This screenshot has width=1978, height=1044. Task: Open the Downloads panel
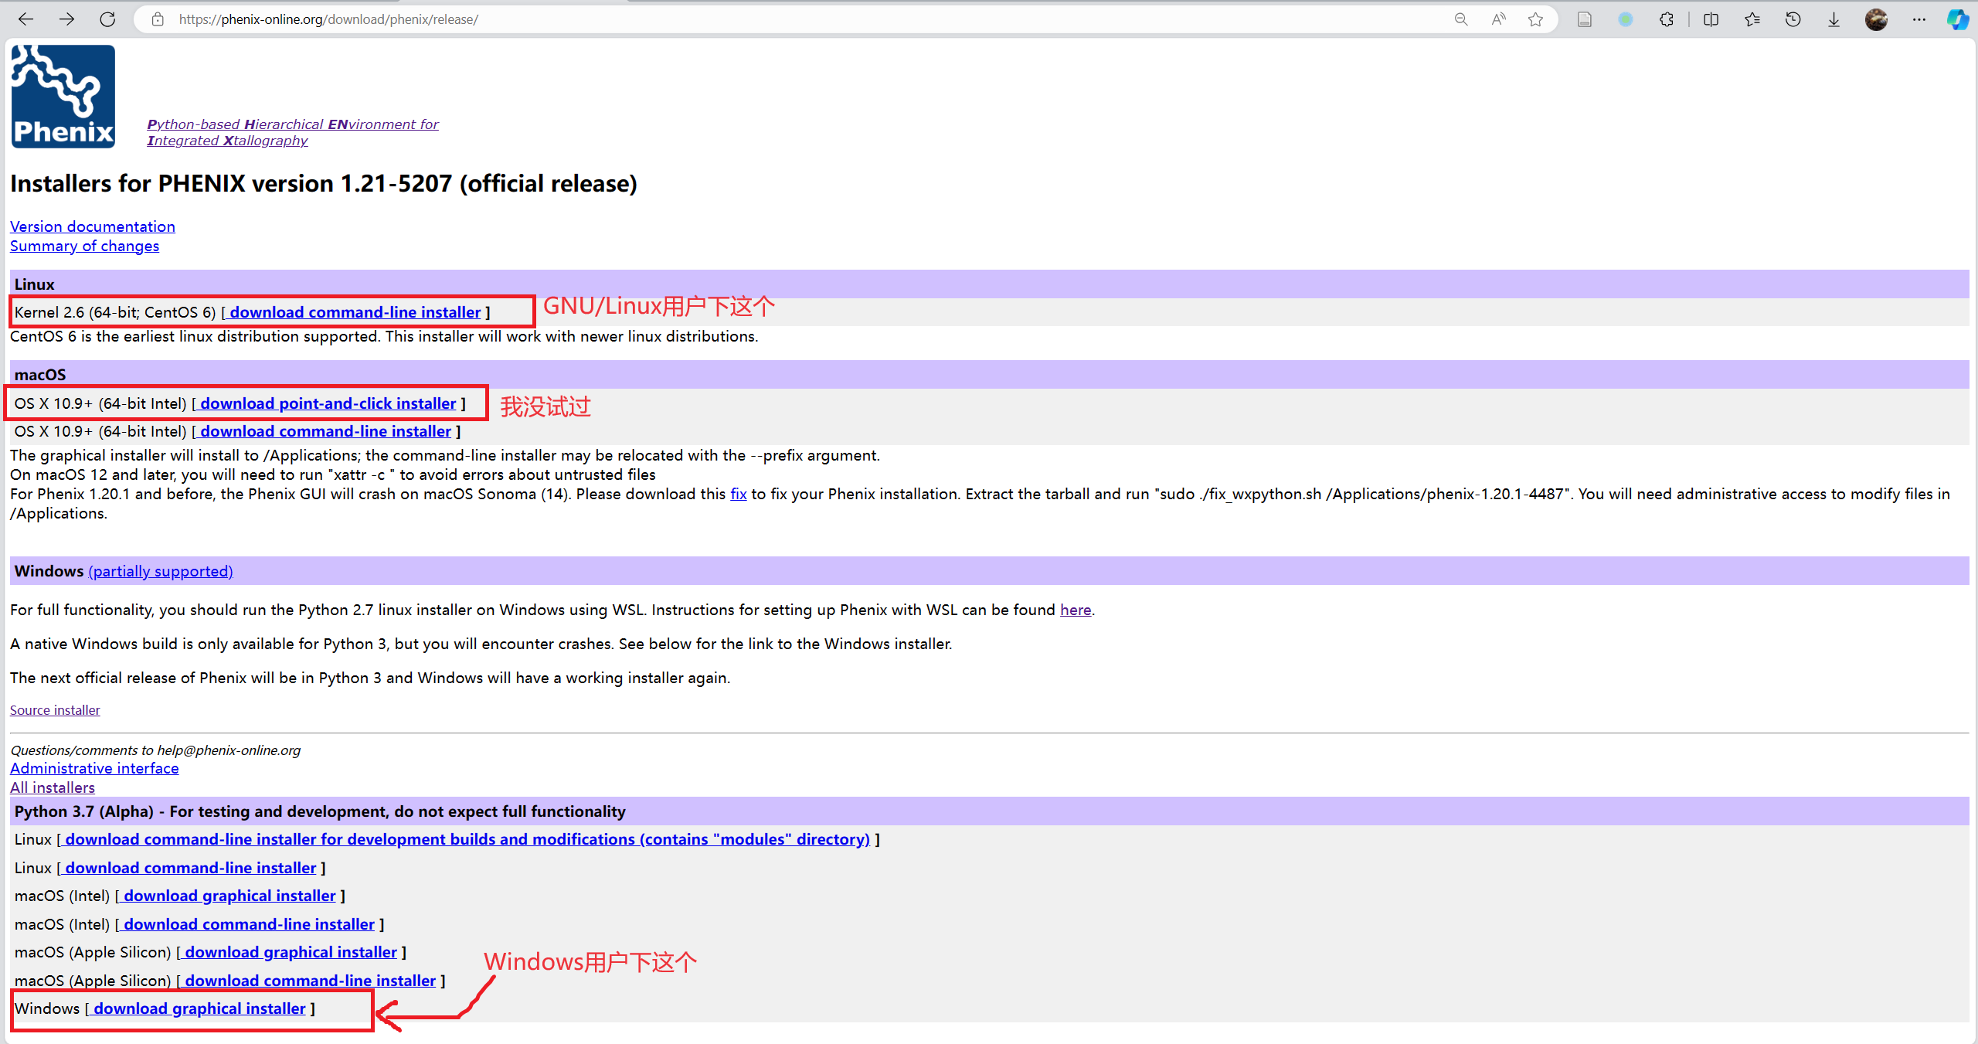click(1834, 19)
